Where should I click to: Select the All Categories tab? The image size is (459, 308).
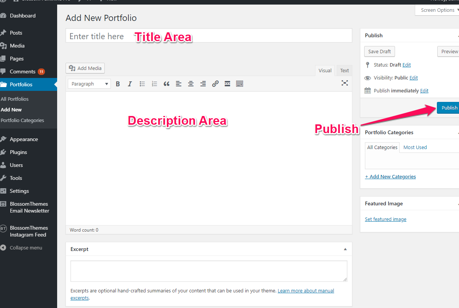(x=382, y=148)
